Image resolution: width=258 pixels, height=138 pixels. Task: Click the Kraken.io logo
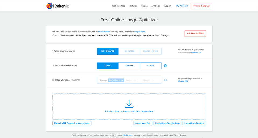point(58,6)
